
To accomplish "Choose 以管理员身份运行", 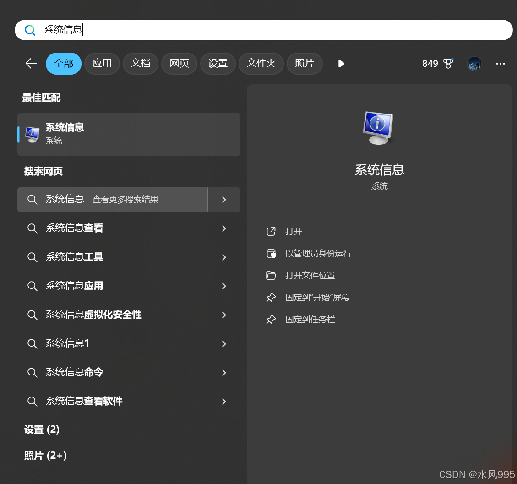I will pyautogui.click(x=318, y=254).
